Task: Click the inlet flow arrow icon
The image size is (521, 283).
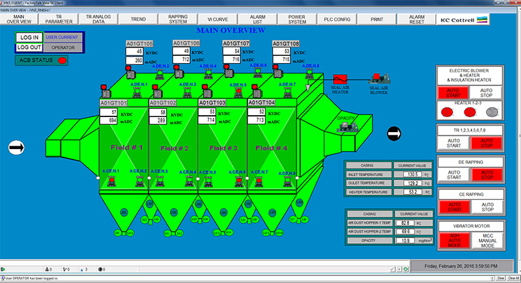Action: 16,148
